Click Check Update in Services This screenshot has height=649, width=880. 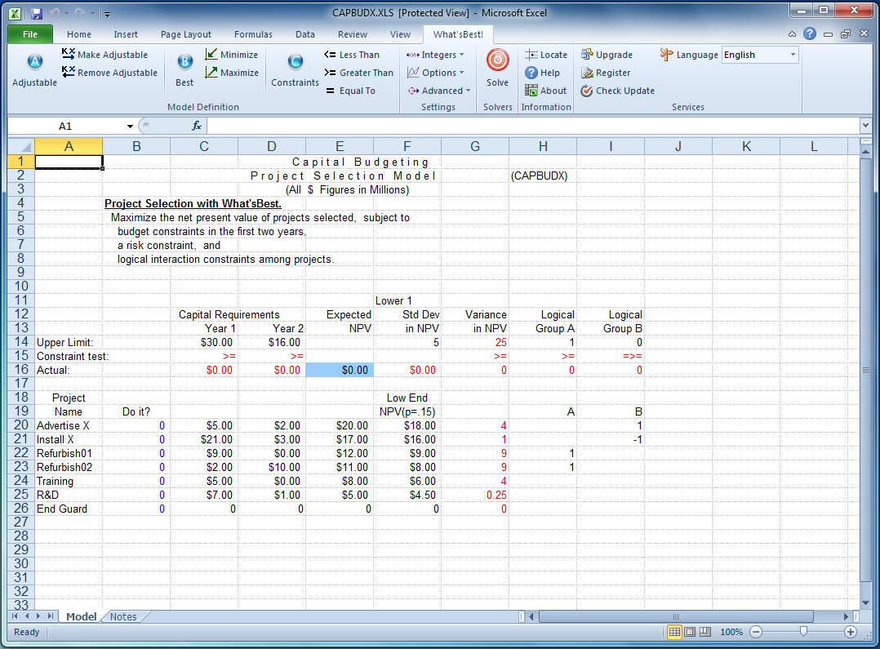[617, 91]
